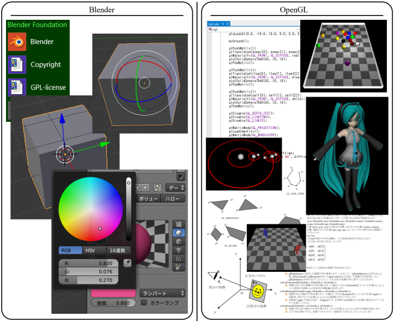Click the Blender Foundation heading
394x321 pixels.
click(x=37, y=25)
